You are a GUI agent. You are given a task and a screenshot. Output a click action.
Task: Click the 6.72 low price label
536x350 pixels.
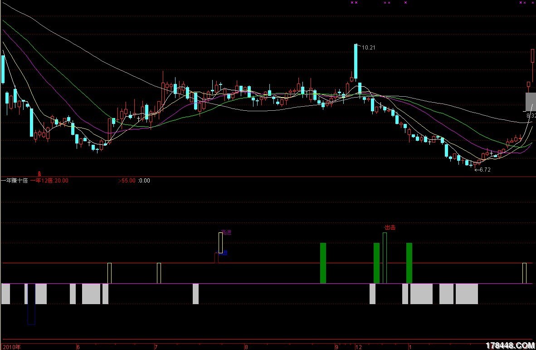(485, 170)
